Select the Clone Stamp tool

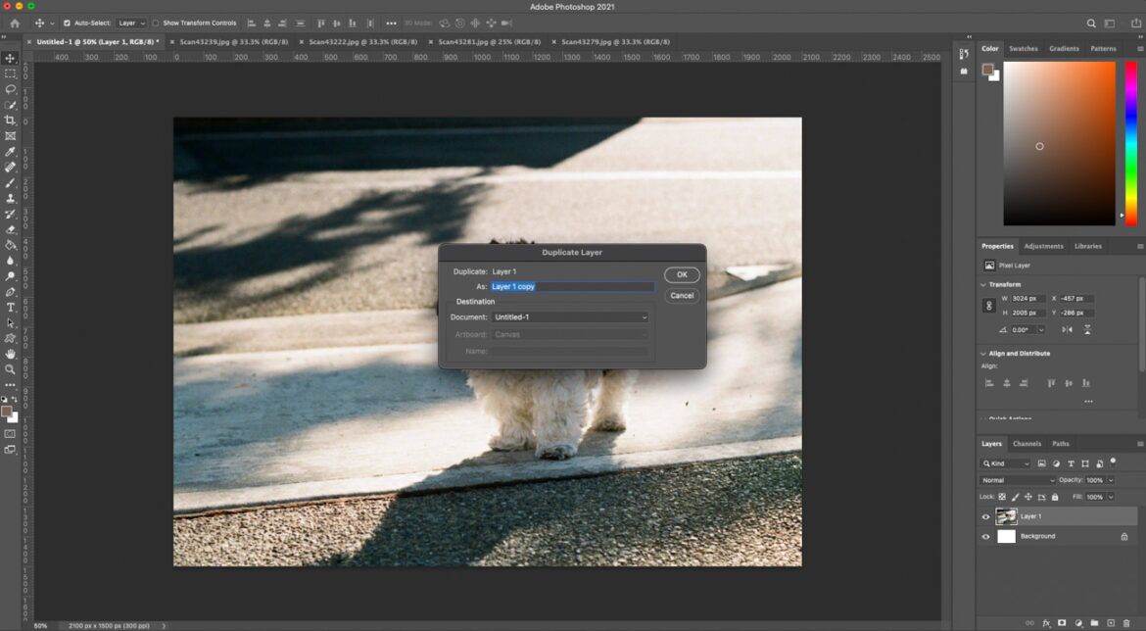(11, 197)
